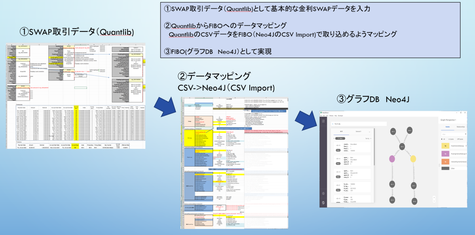The image size is (475, 235).
Task: Select the top-right gray graph node
Action: [x=410, y=130]
